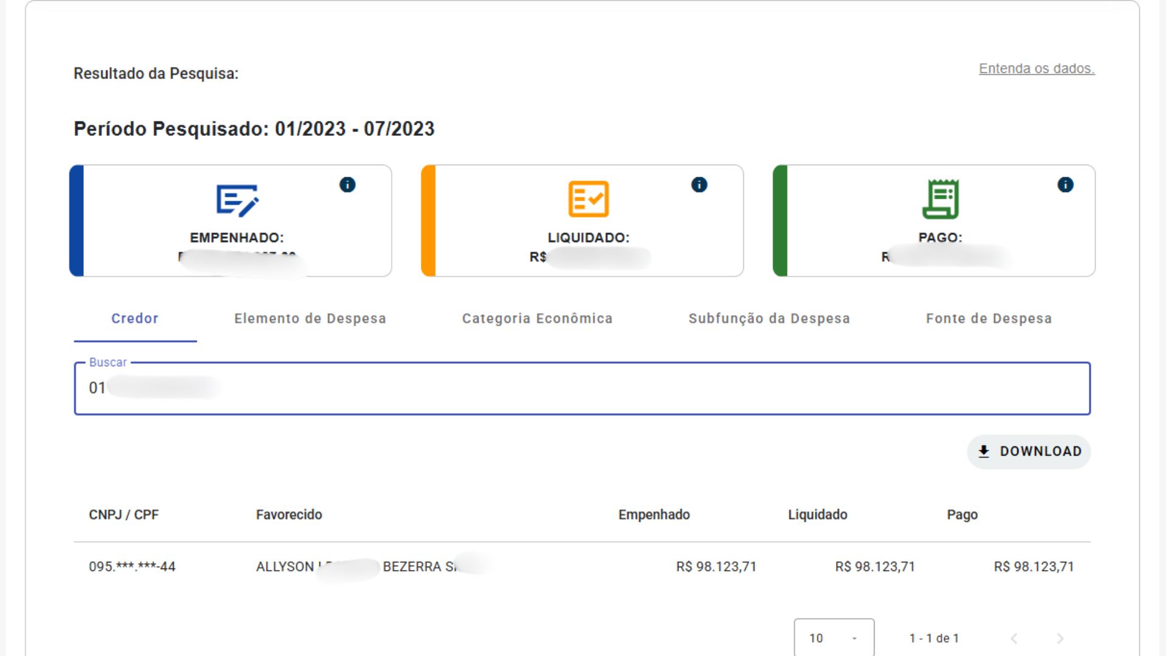Click the 'Resultado da Pesquisa:' label
This screenshot has height=656, width=1166.
[x=156, y=73]
